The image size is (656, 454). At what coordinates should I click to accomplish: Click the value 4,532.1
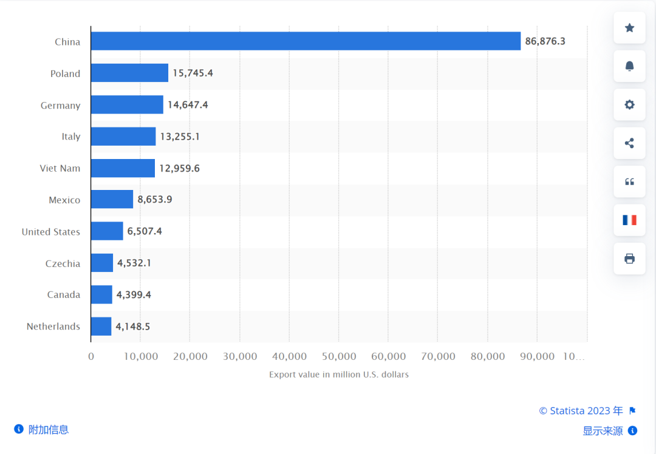point(134,263)
